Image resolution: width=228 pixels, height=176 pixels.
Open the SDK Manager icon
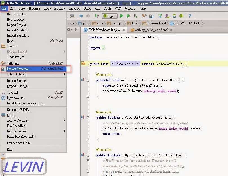[x=174, y=16]
